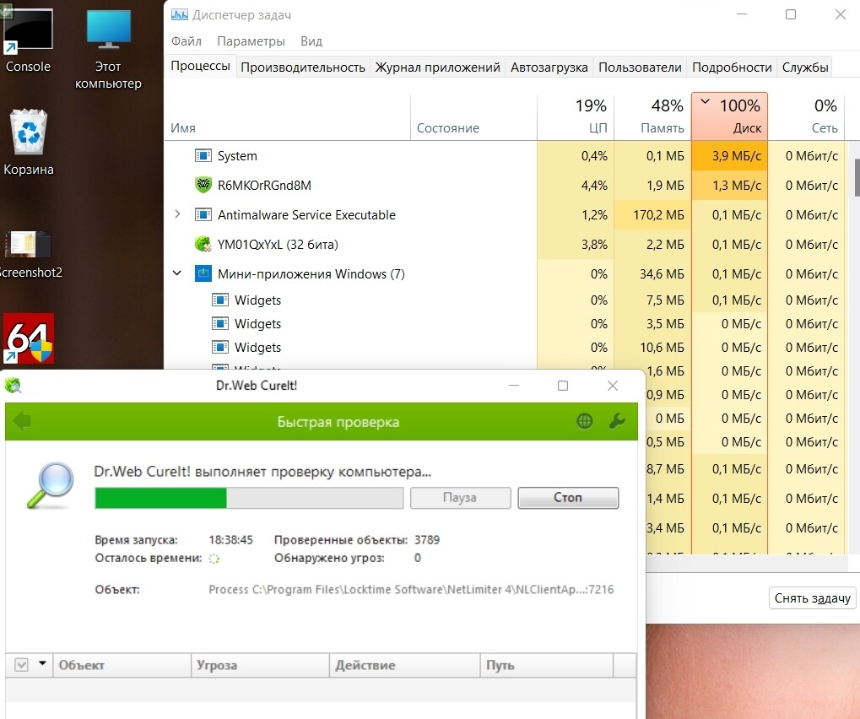Click the Объект column header in Dr.Web
860x719 pixels.
point(122,665)
